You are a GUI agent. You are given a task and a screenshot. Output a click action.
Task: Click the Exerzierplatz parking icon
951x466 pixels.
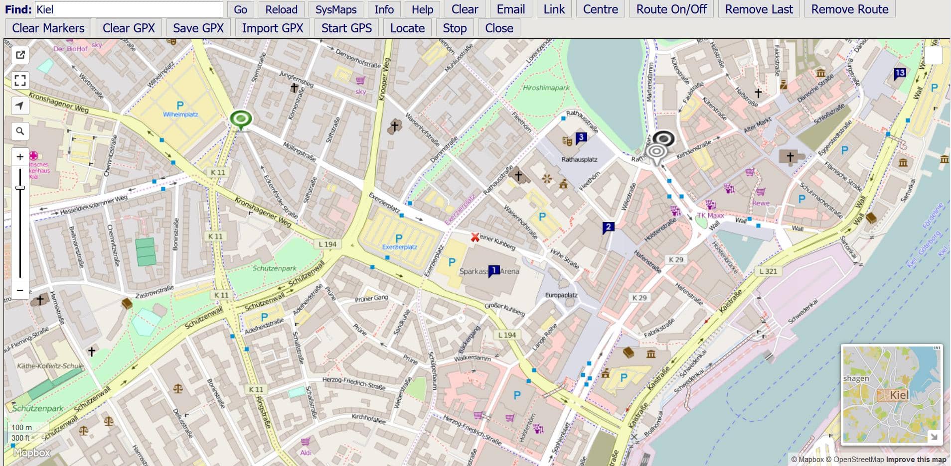pyautogui.click(x=399, y=238)
